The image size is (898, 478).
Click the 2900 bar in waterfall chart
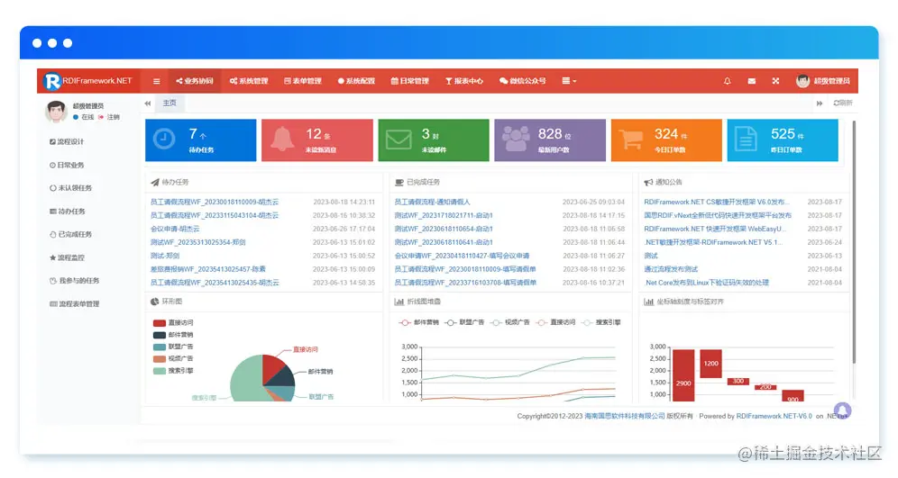click(x=683, y=375)
